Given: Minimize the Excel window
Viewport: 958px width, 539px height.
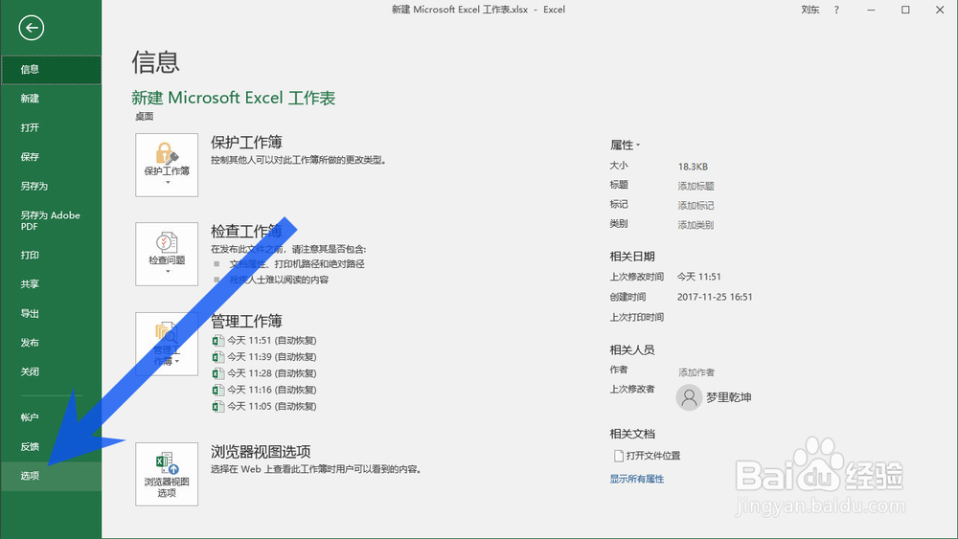Looking at the screenshot, I should [871, 10].
